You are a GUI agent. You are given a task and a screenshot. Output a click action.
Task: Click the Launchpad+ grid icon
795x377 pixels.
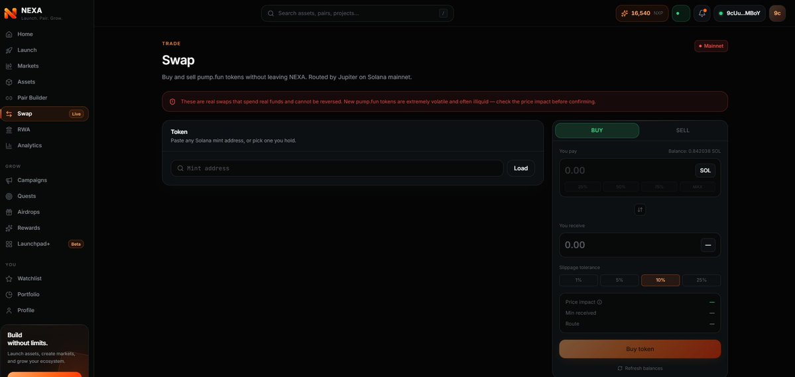coord(9,244)
